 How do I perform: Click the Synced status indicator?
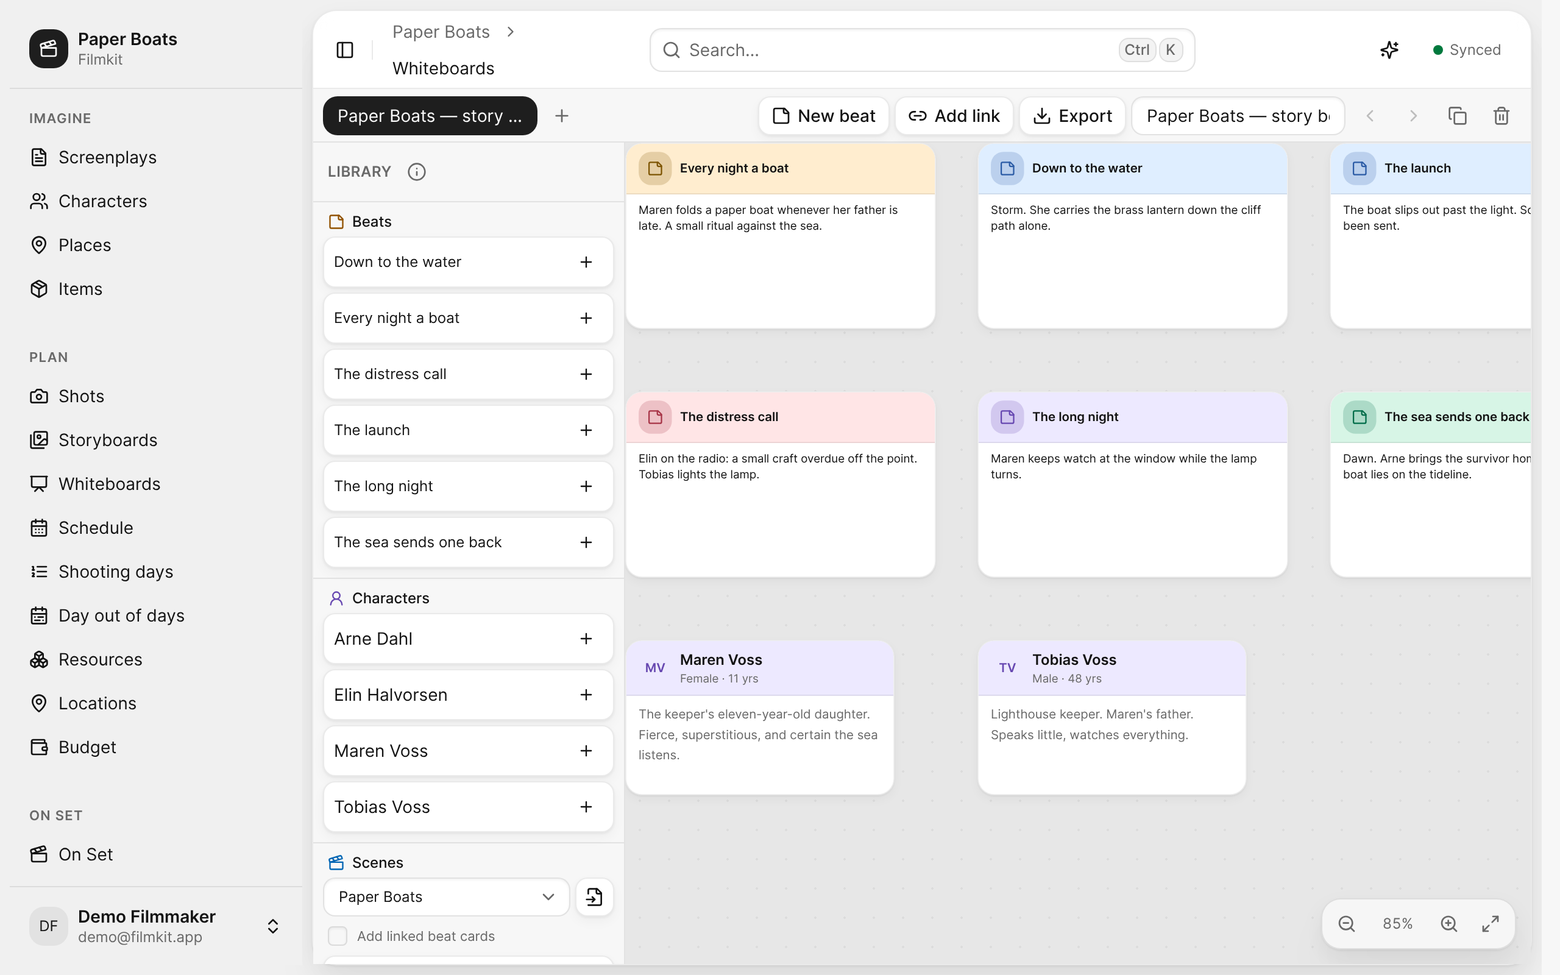coord(1467,49)
